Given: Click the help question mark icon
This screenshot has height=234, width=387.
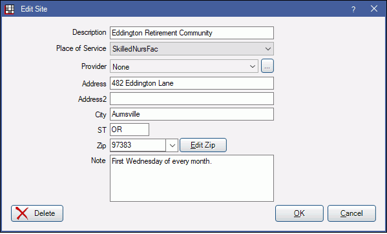Looking at the screenshot, I should pyautogui.click(x=353, y=10).
